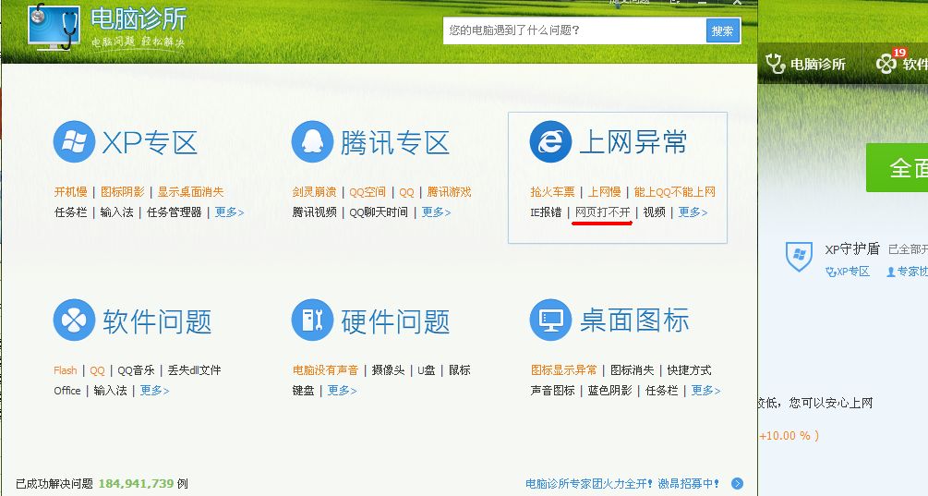This screenshot has width=928, height=496.
Task: Open 电脑诊所 tab in background window
Action: (805, 64)
